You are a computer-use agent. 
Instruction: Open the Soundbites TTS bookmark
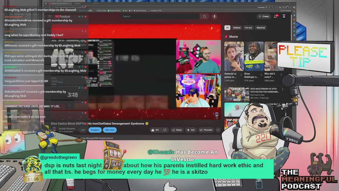tap(156, 11)
